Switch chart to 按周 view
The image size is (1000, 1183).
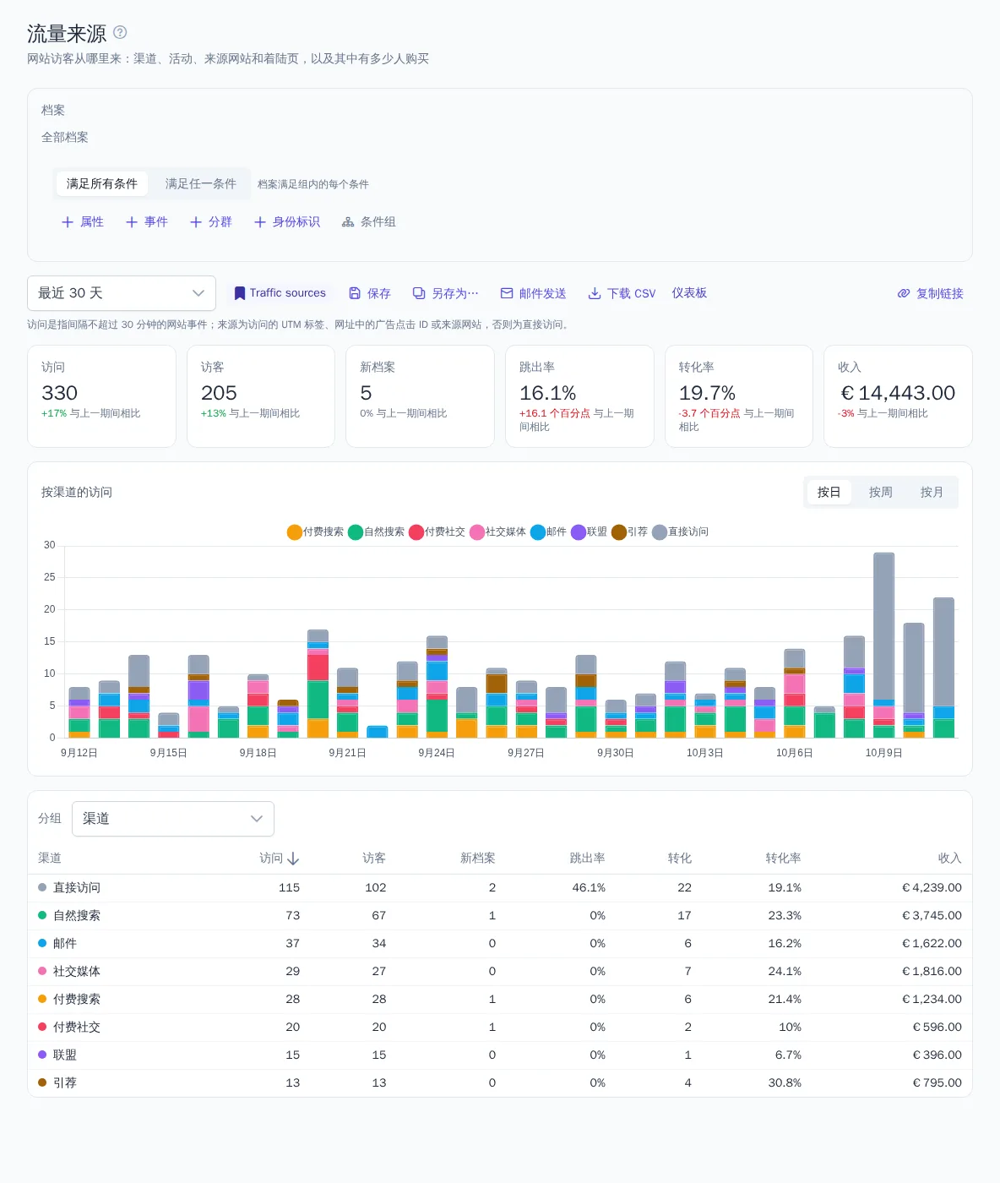click(x=881, y=493)
